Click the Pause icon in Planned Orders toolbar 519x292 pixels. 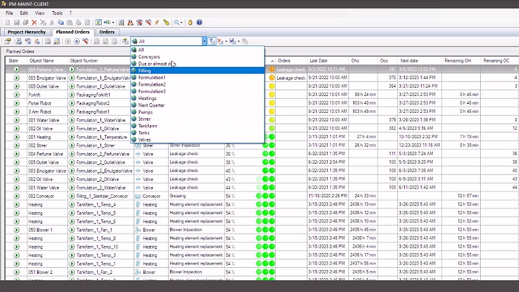(77, 42)
